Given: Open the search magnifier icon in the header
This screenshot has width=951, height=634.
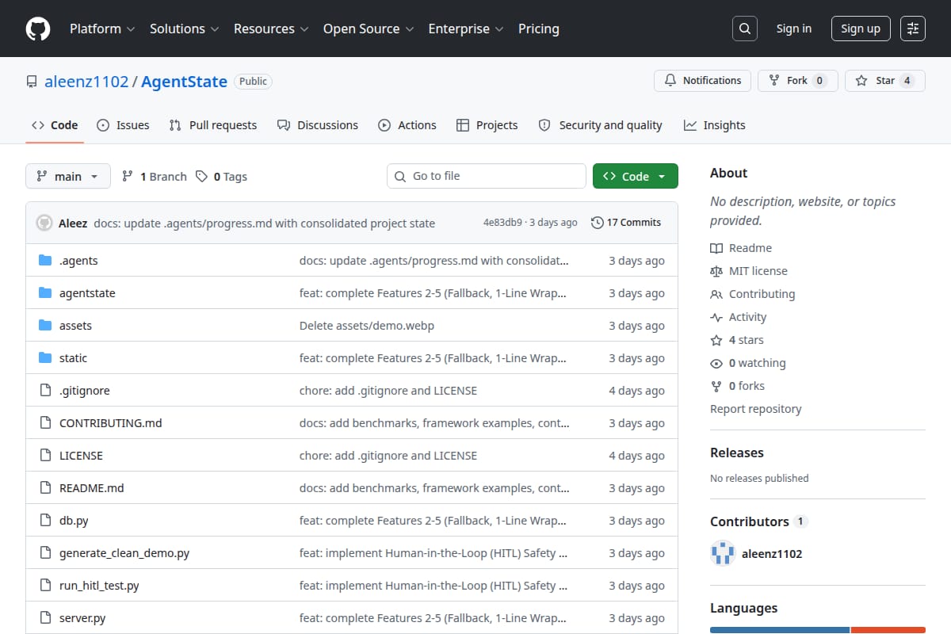Looking at the screenshot, I should point(744,29).
